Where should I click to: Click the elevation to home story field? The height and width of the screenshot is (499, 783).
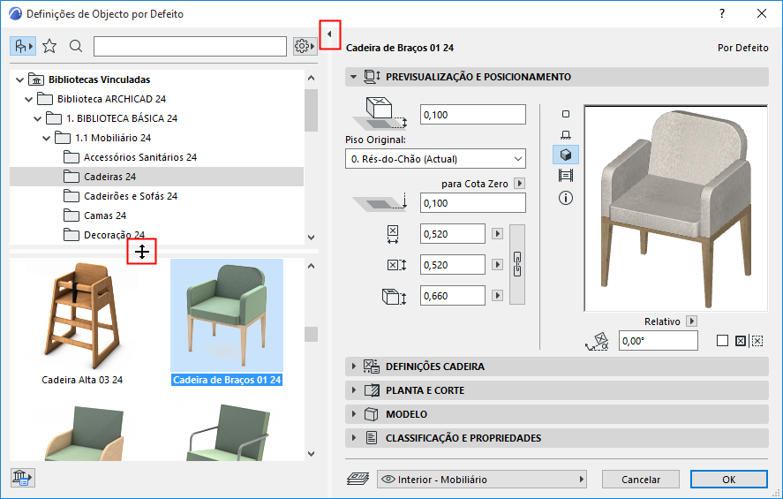click(x=473, y=115)
